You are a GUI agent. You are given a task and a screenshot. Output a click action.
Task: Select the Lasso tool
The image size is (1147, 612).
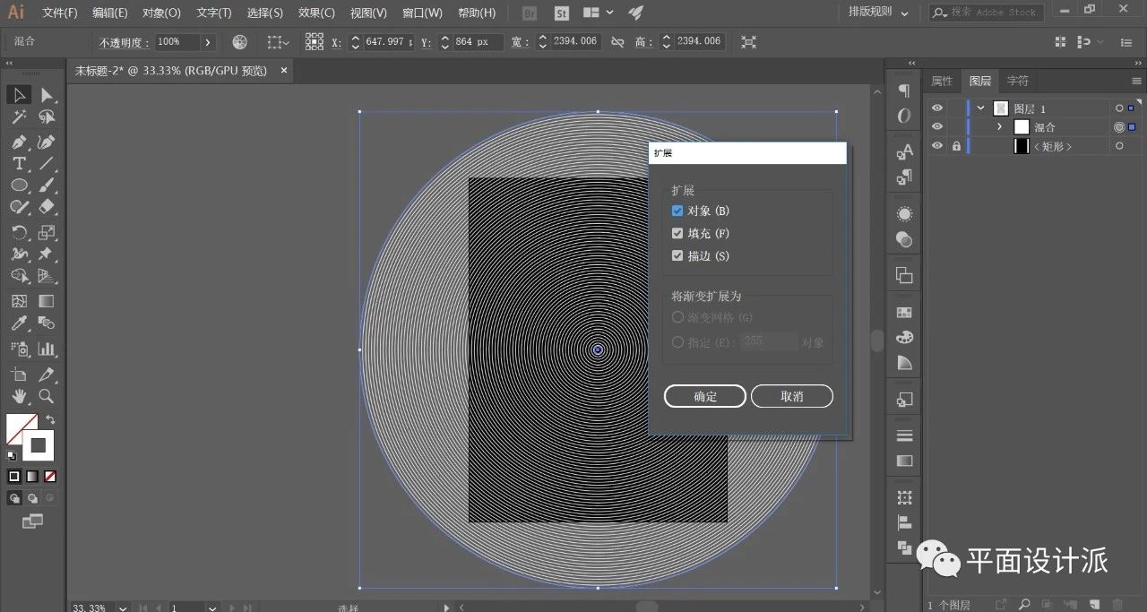click(x=47, y=117)
